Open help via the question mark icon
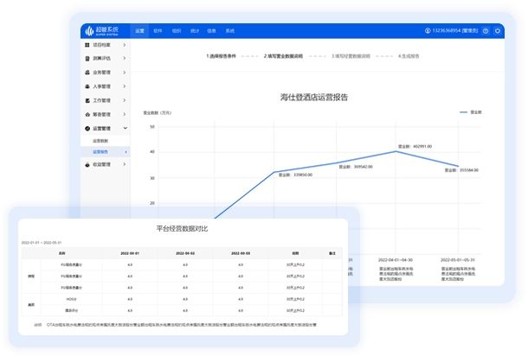528x356 pixels. (485, 30)
